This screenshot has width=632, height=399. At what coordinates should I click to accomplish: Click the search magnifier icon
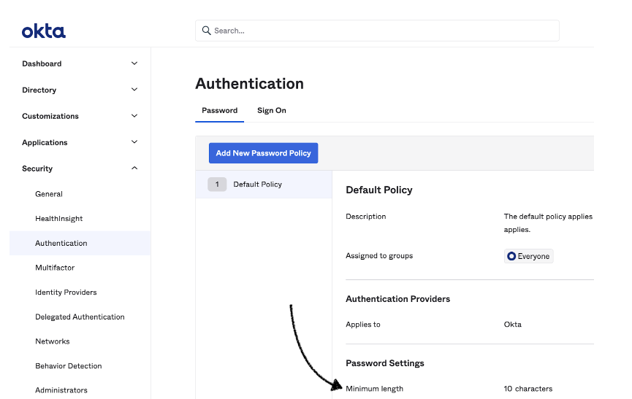pos(206,31)
